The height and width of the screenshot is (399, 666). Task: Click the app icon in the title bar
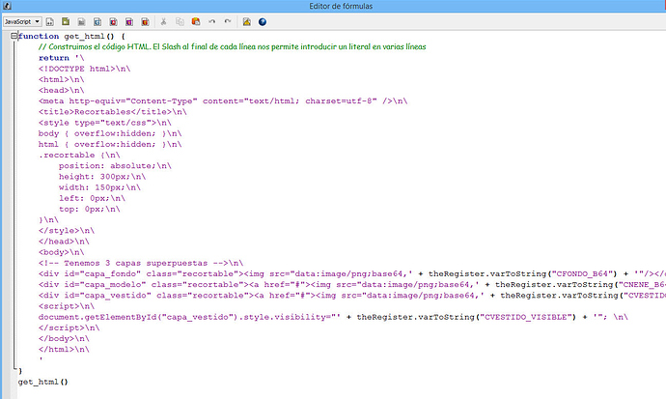tap(7, 6)
